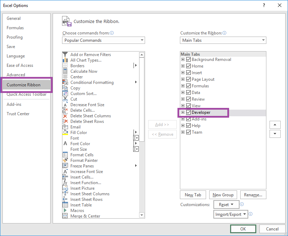Enable the Developer tab checkbox

pyautogui.click(x=188, y=112)
